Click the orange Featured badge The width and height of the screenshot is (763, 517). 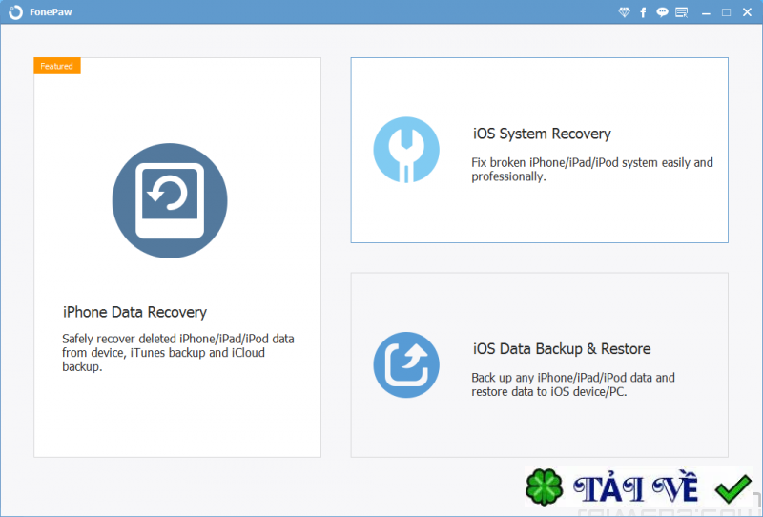[x=57, y=66]
